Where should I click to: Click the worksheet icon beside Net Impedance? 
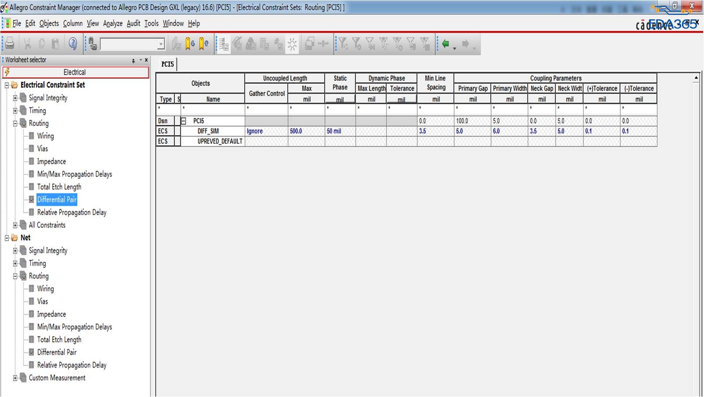pos(31,314)
